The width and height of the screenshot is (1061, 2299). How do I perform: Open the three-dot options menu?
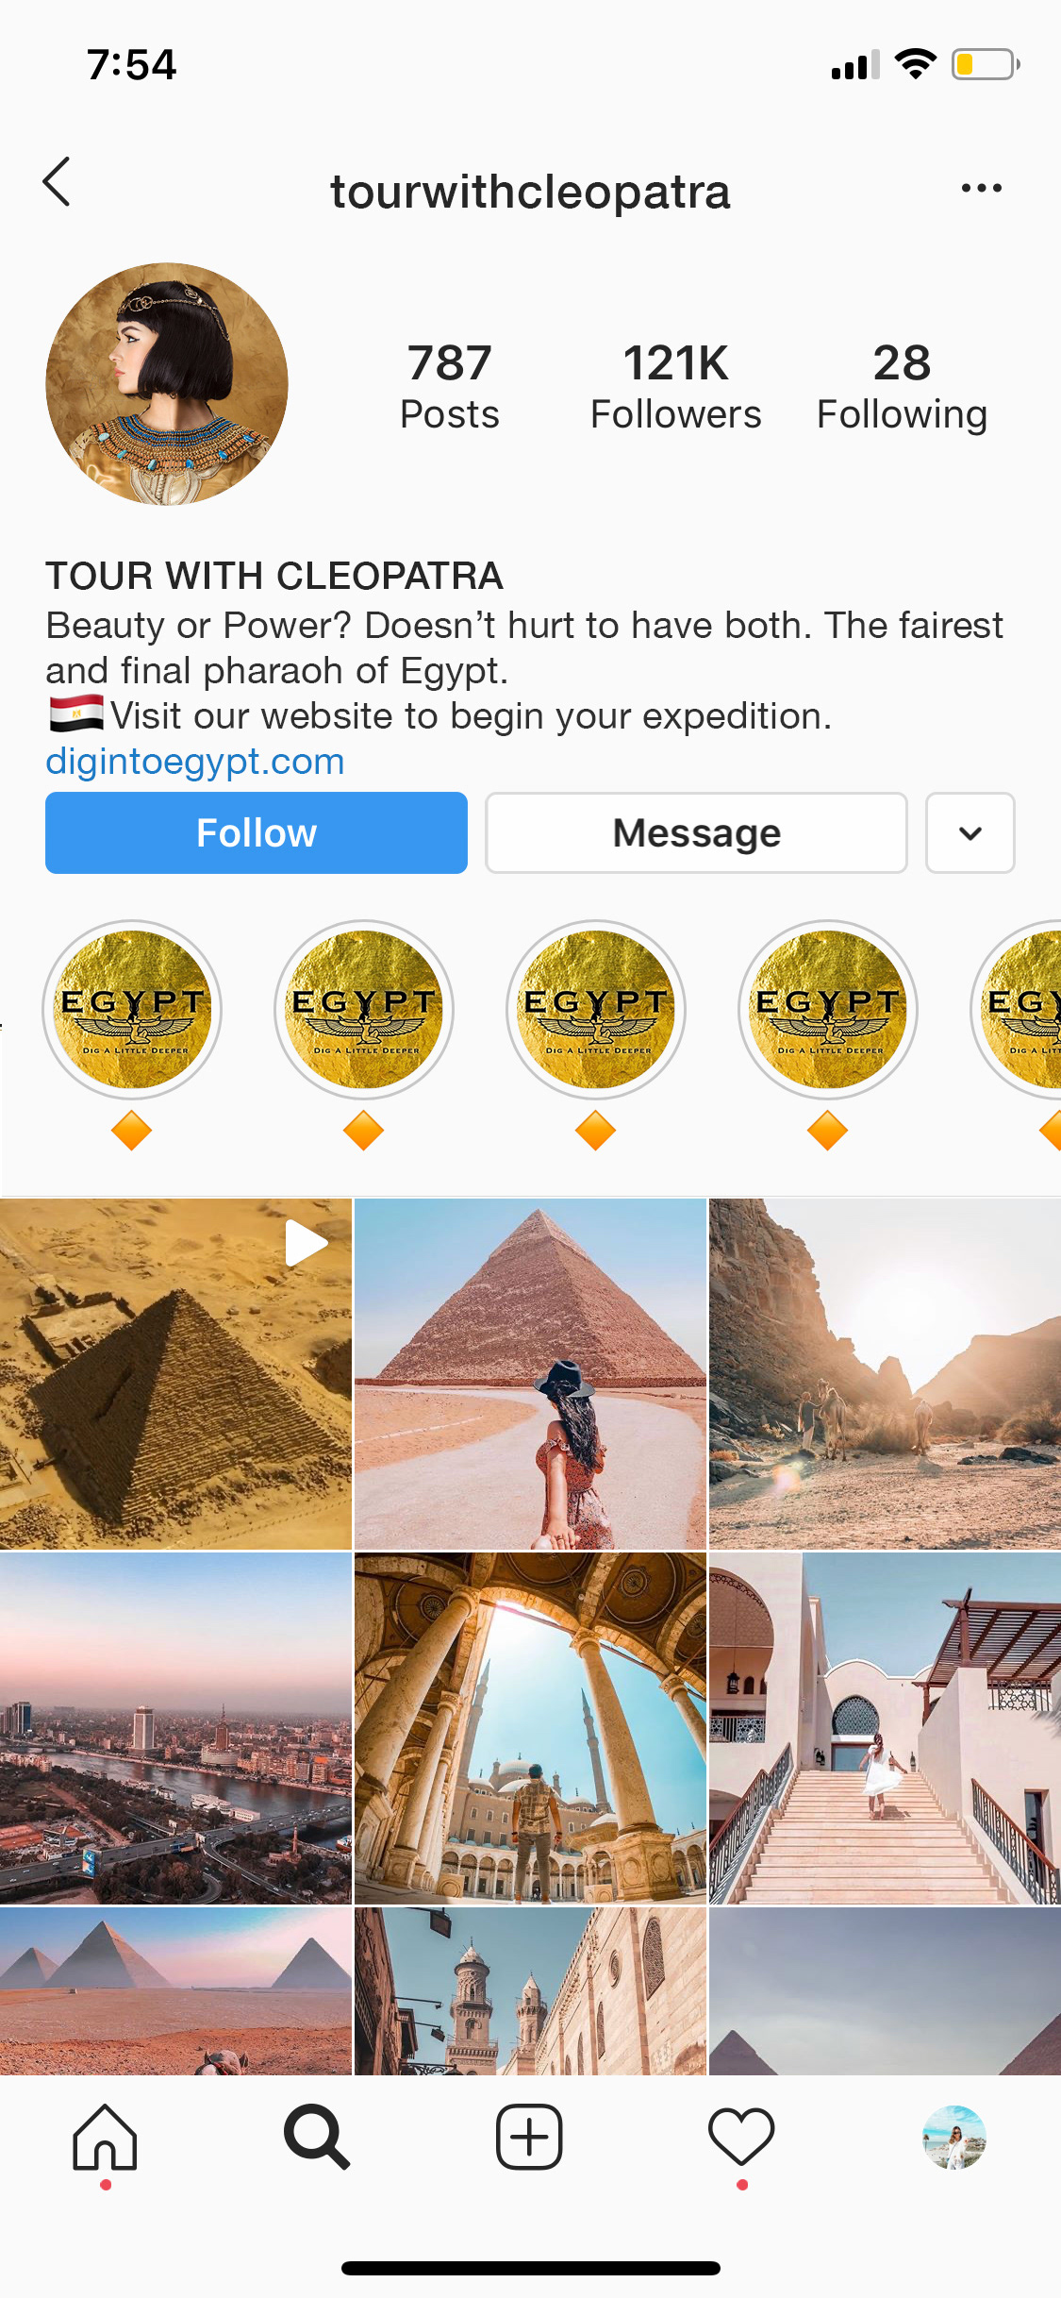click(981, 188)
